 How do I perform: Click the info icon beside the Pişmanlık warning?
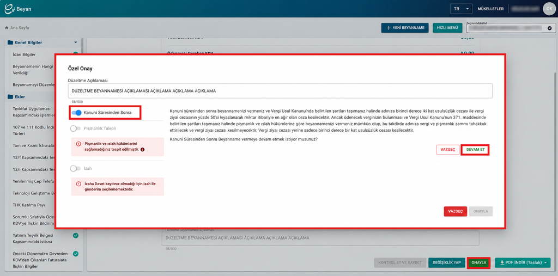click(x=142, y=150)
